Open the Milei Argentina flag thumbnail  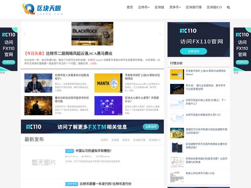click(x=38, y=83)
